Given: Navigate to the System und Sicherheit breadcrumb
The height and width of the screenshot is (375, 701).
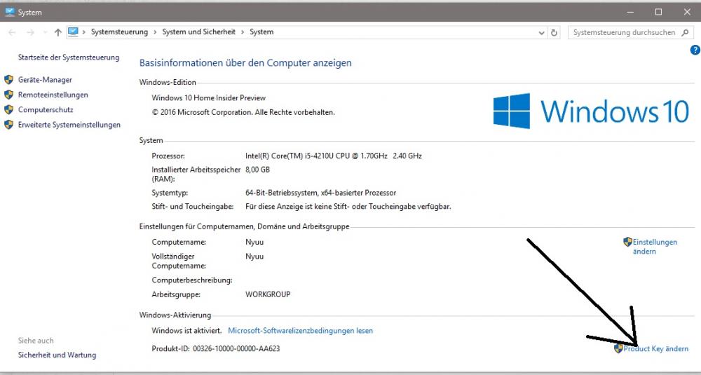Looking at the screenshot, I should [x=200, y=32].
